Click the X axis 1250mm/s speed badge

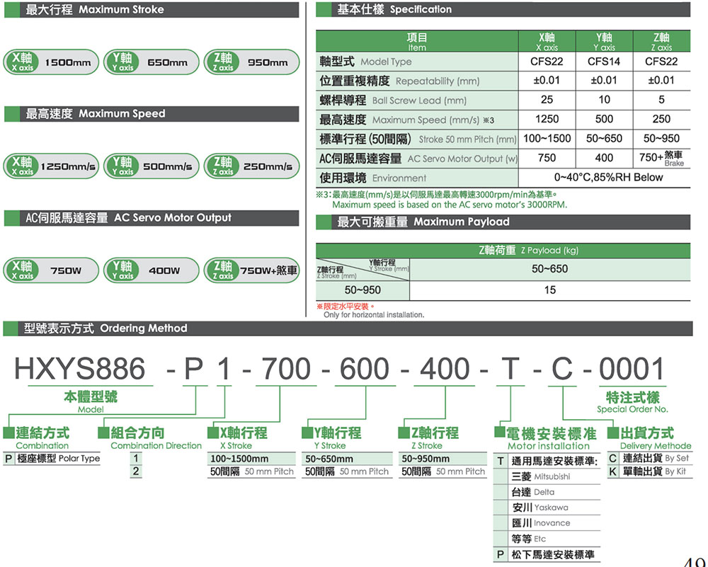[x=51, y=166]
